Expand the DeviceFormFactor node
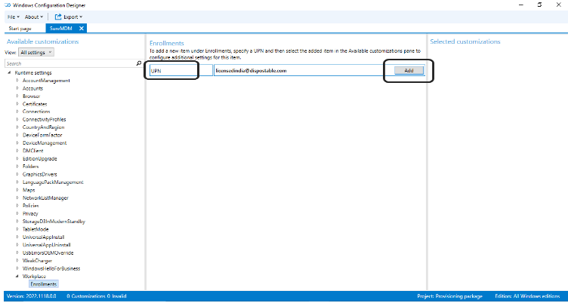This screenshot has height=303, width=568. 17,135
